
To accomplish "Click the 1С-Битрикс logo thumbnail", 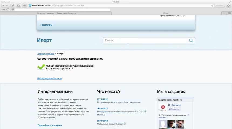I will click(162, 107).
